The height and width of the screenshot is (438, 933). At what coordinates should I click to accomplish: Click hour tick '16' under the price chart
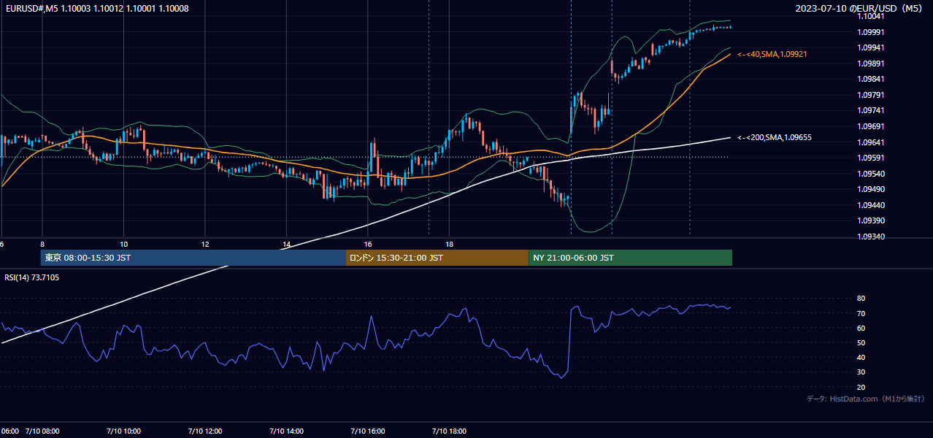pyautogui.click(x=368, y=244)
